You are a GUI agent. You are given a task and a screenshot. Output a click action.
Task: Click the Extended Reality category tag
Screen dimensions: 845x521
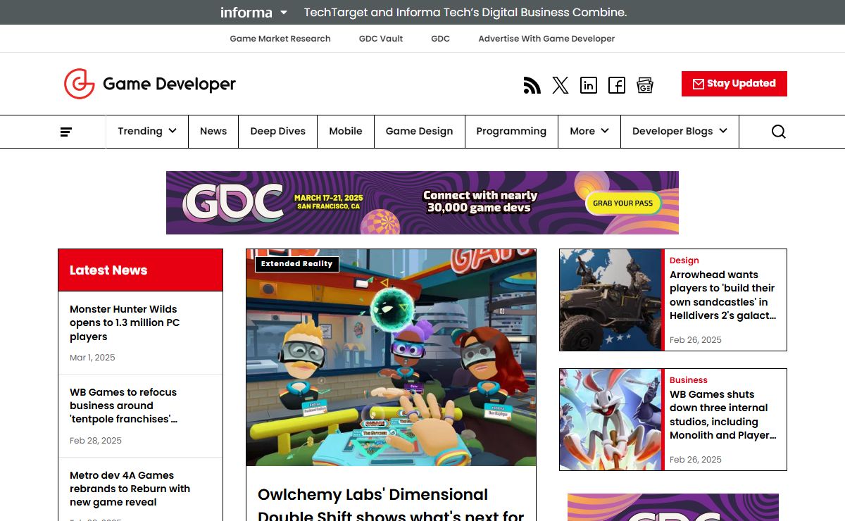coord(296,264)
